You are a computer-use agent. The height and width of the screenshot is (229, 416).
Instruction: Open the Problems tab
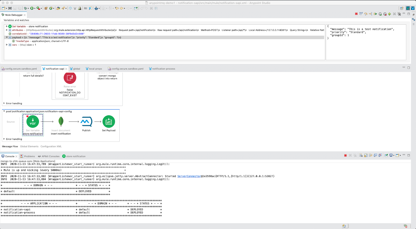tap(29, 156)
